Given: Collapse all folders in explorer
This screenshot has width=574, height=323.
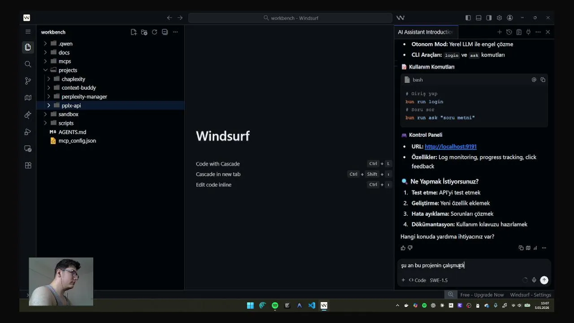Looking at the screenshot, I should (165, 32).
